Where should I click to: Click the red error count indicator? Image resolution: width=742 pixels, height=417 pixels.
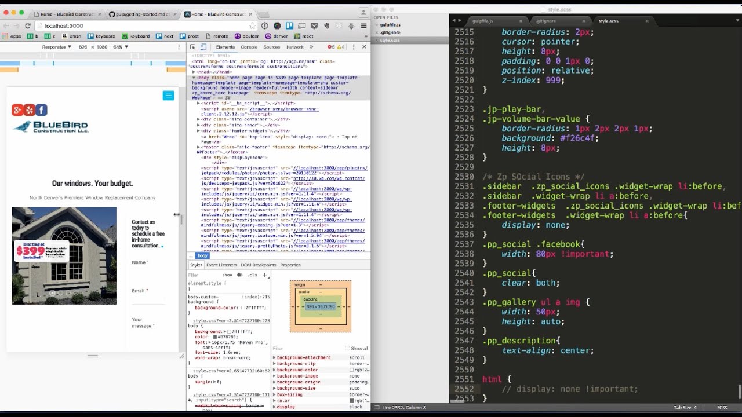tap(331, 47)
